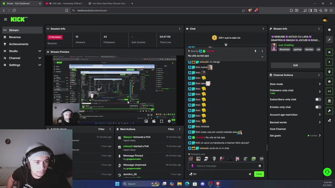Open Stream info three-dot menu
Viewport: 335px width, 188px height.
[x=319, y=29]
